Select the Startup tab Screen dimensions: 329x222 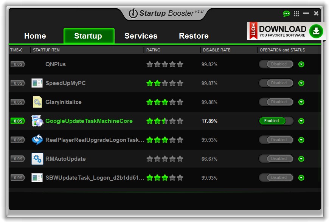(89, 36)
